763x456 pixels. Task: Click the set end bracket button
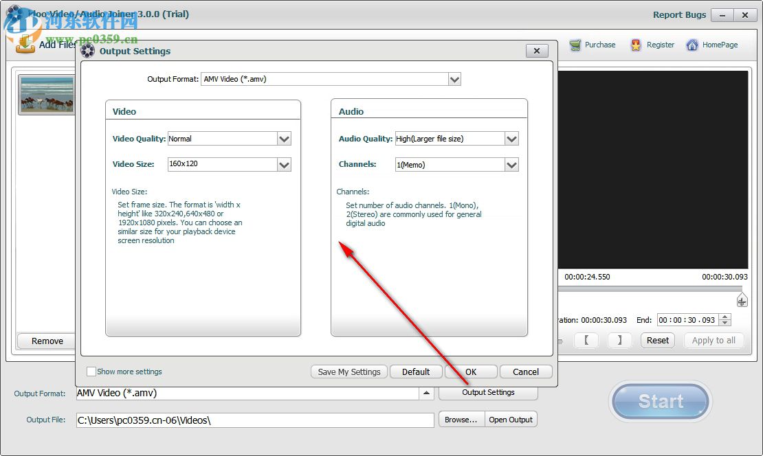619,341
